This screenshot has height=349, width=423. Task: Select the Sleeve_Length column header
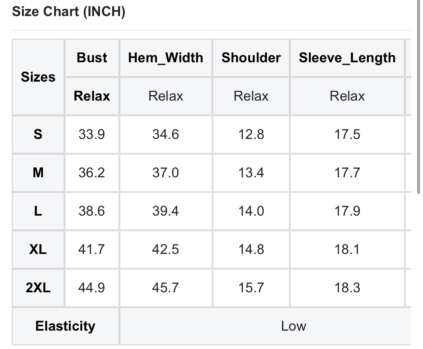point(347,58)
